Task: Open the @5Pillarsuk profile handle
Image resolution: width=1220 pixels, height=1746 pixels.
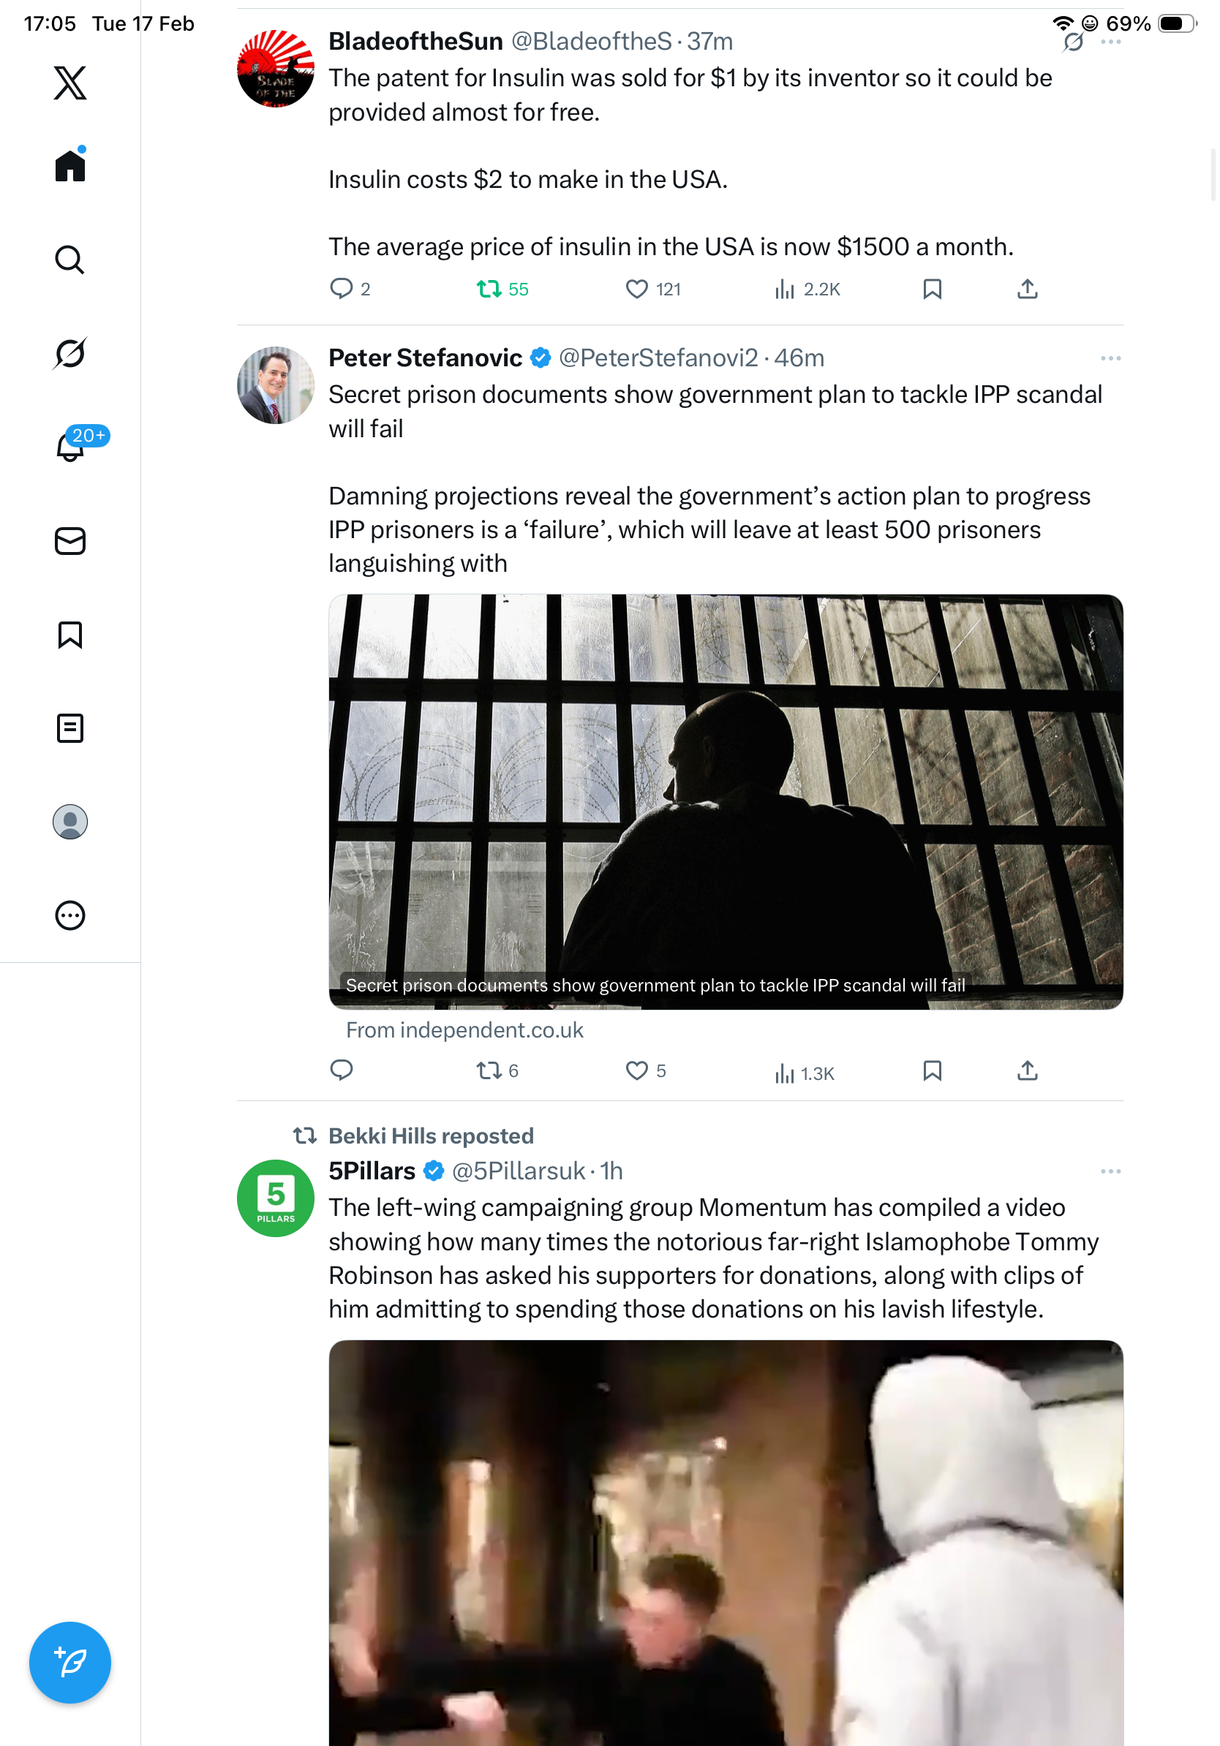Action: [x=518, y=1171]
